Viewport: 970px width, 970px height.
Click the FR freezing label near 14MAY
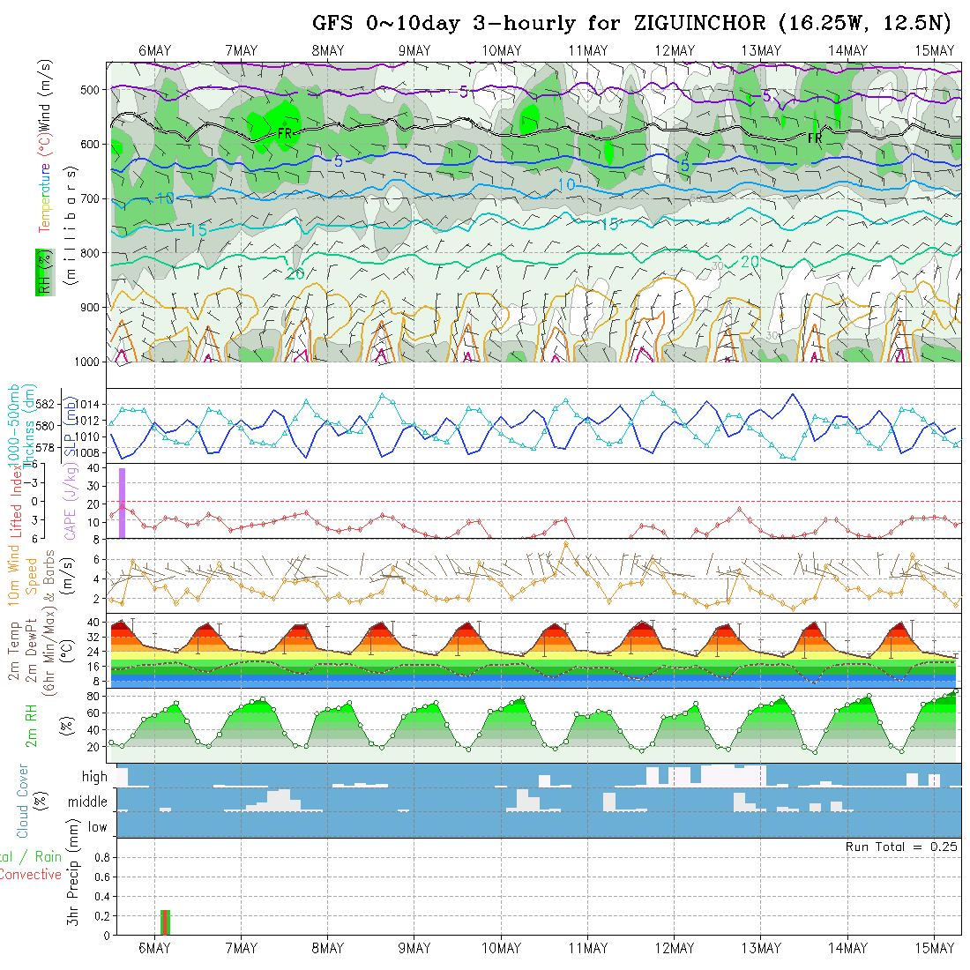click(x=815, y=138)
